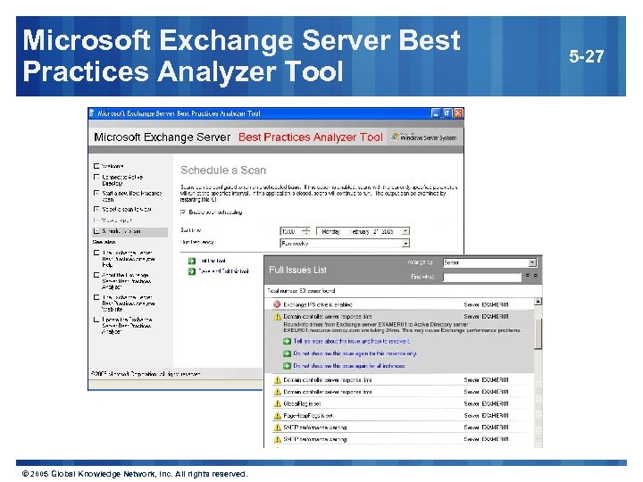Expand the GlobalFlag is set issue
643x482 pixels.
[302, 403]
